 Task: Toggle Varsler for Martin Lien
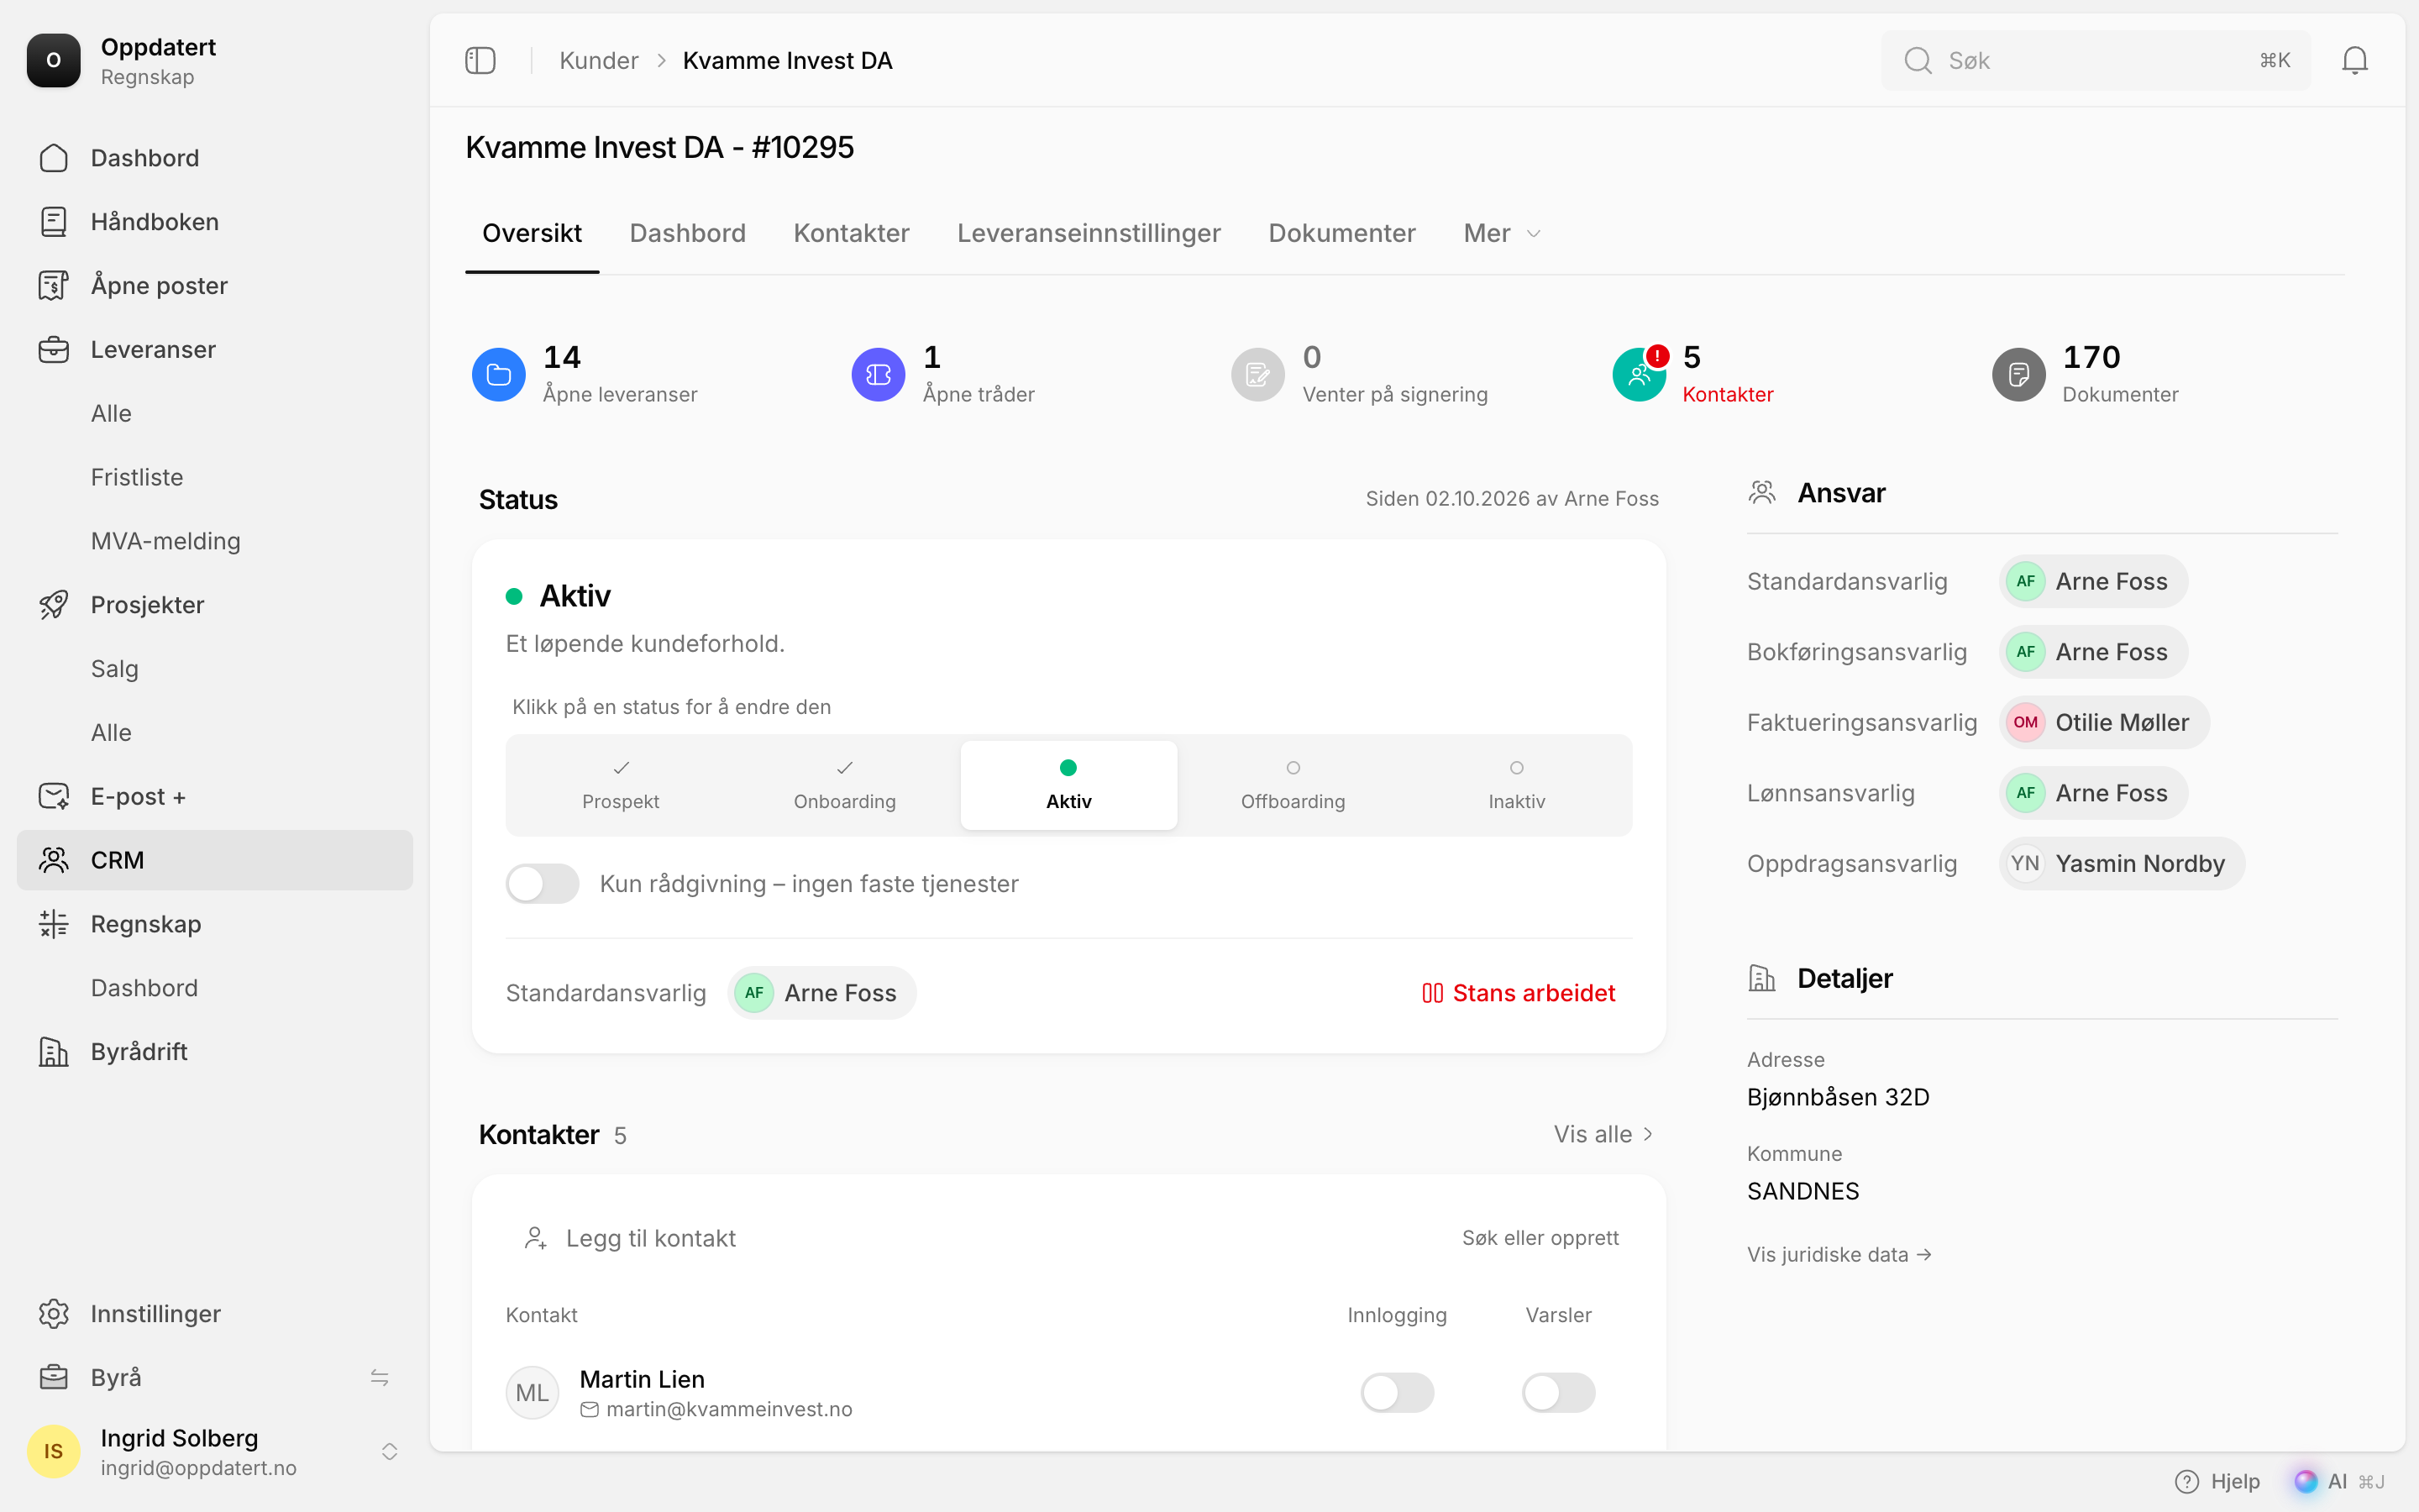point(1558,1392)
